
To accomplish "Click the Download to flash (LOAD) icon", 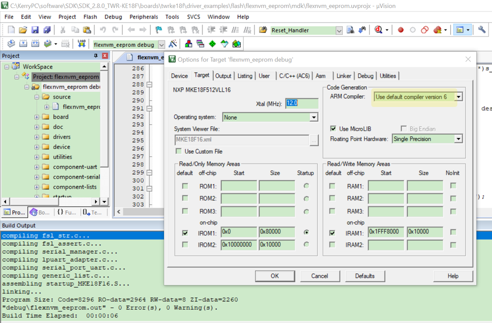I will (x=82, y=44).
